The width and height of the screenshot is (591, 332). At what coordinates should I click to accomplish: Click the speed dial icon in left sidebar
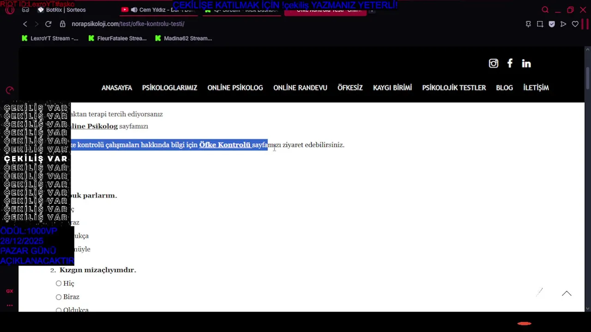tap(10, 90)
